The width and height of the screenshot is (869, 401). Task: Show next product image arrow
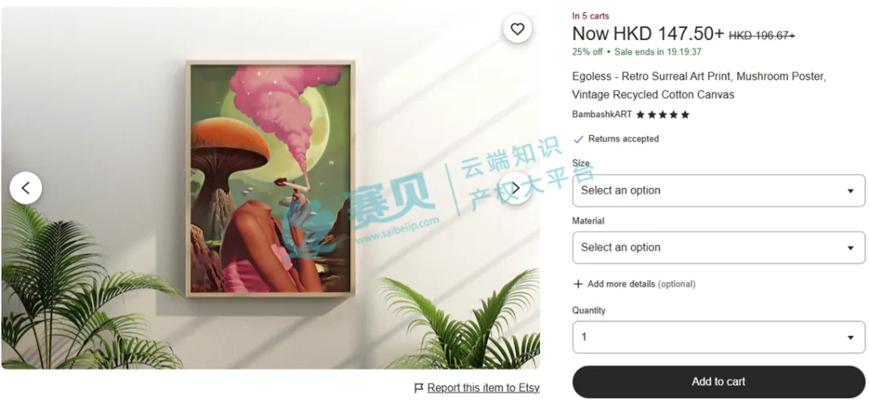[x=516, y=188]
